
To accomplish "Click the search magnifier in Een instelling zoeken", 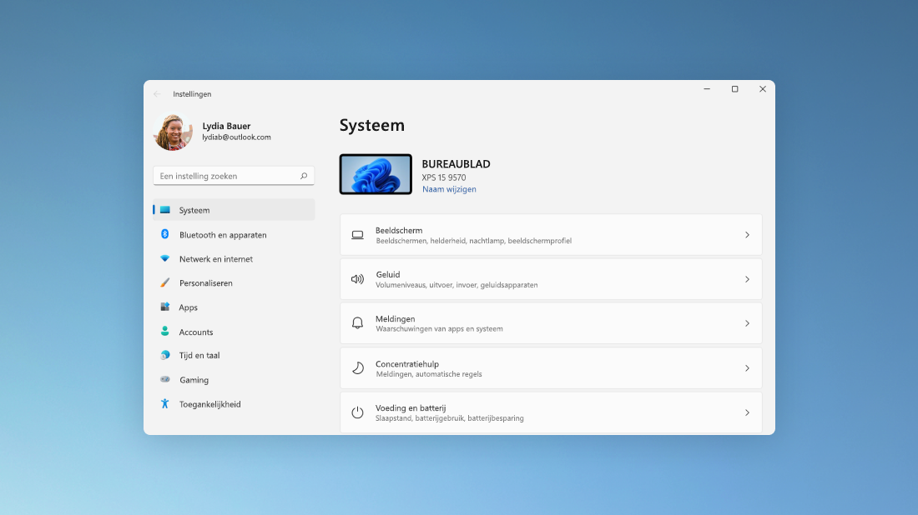I will pyautogui.click(x=305, y=176).
